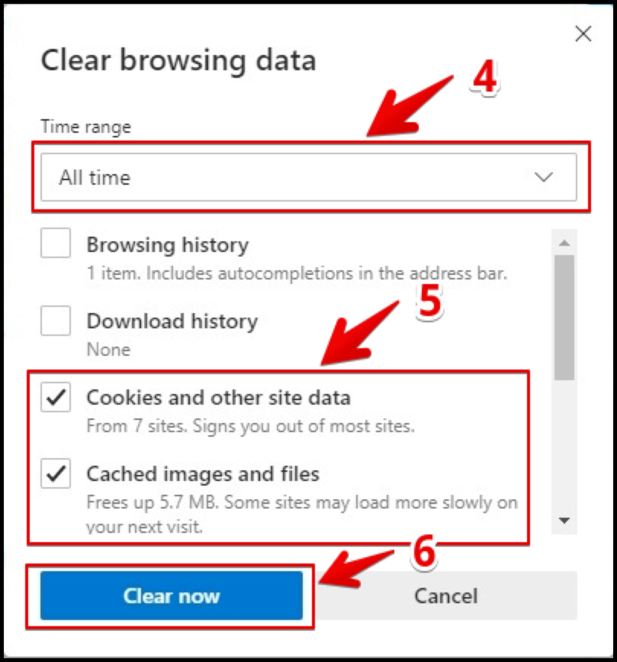Check the Browsing history checkbox
The image size is (617, 662).
(x=56, y=243)
